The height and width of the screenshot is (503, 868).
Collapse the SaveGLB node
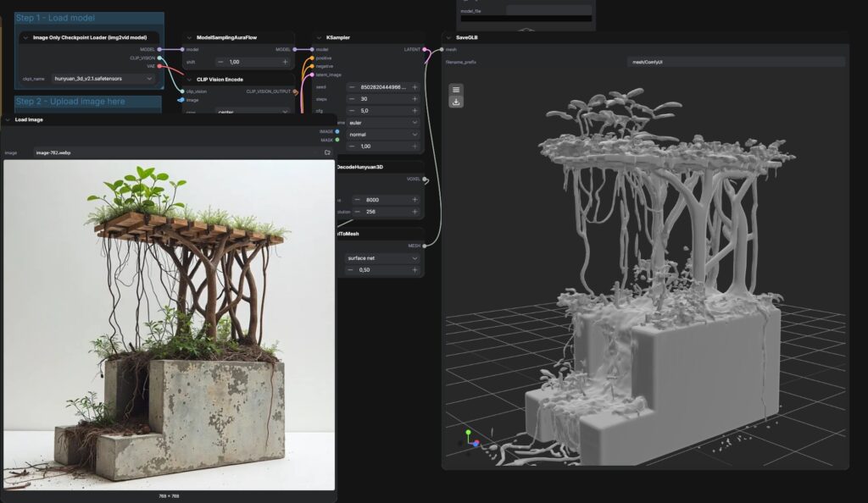(x=449, y=37)
